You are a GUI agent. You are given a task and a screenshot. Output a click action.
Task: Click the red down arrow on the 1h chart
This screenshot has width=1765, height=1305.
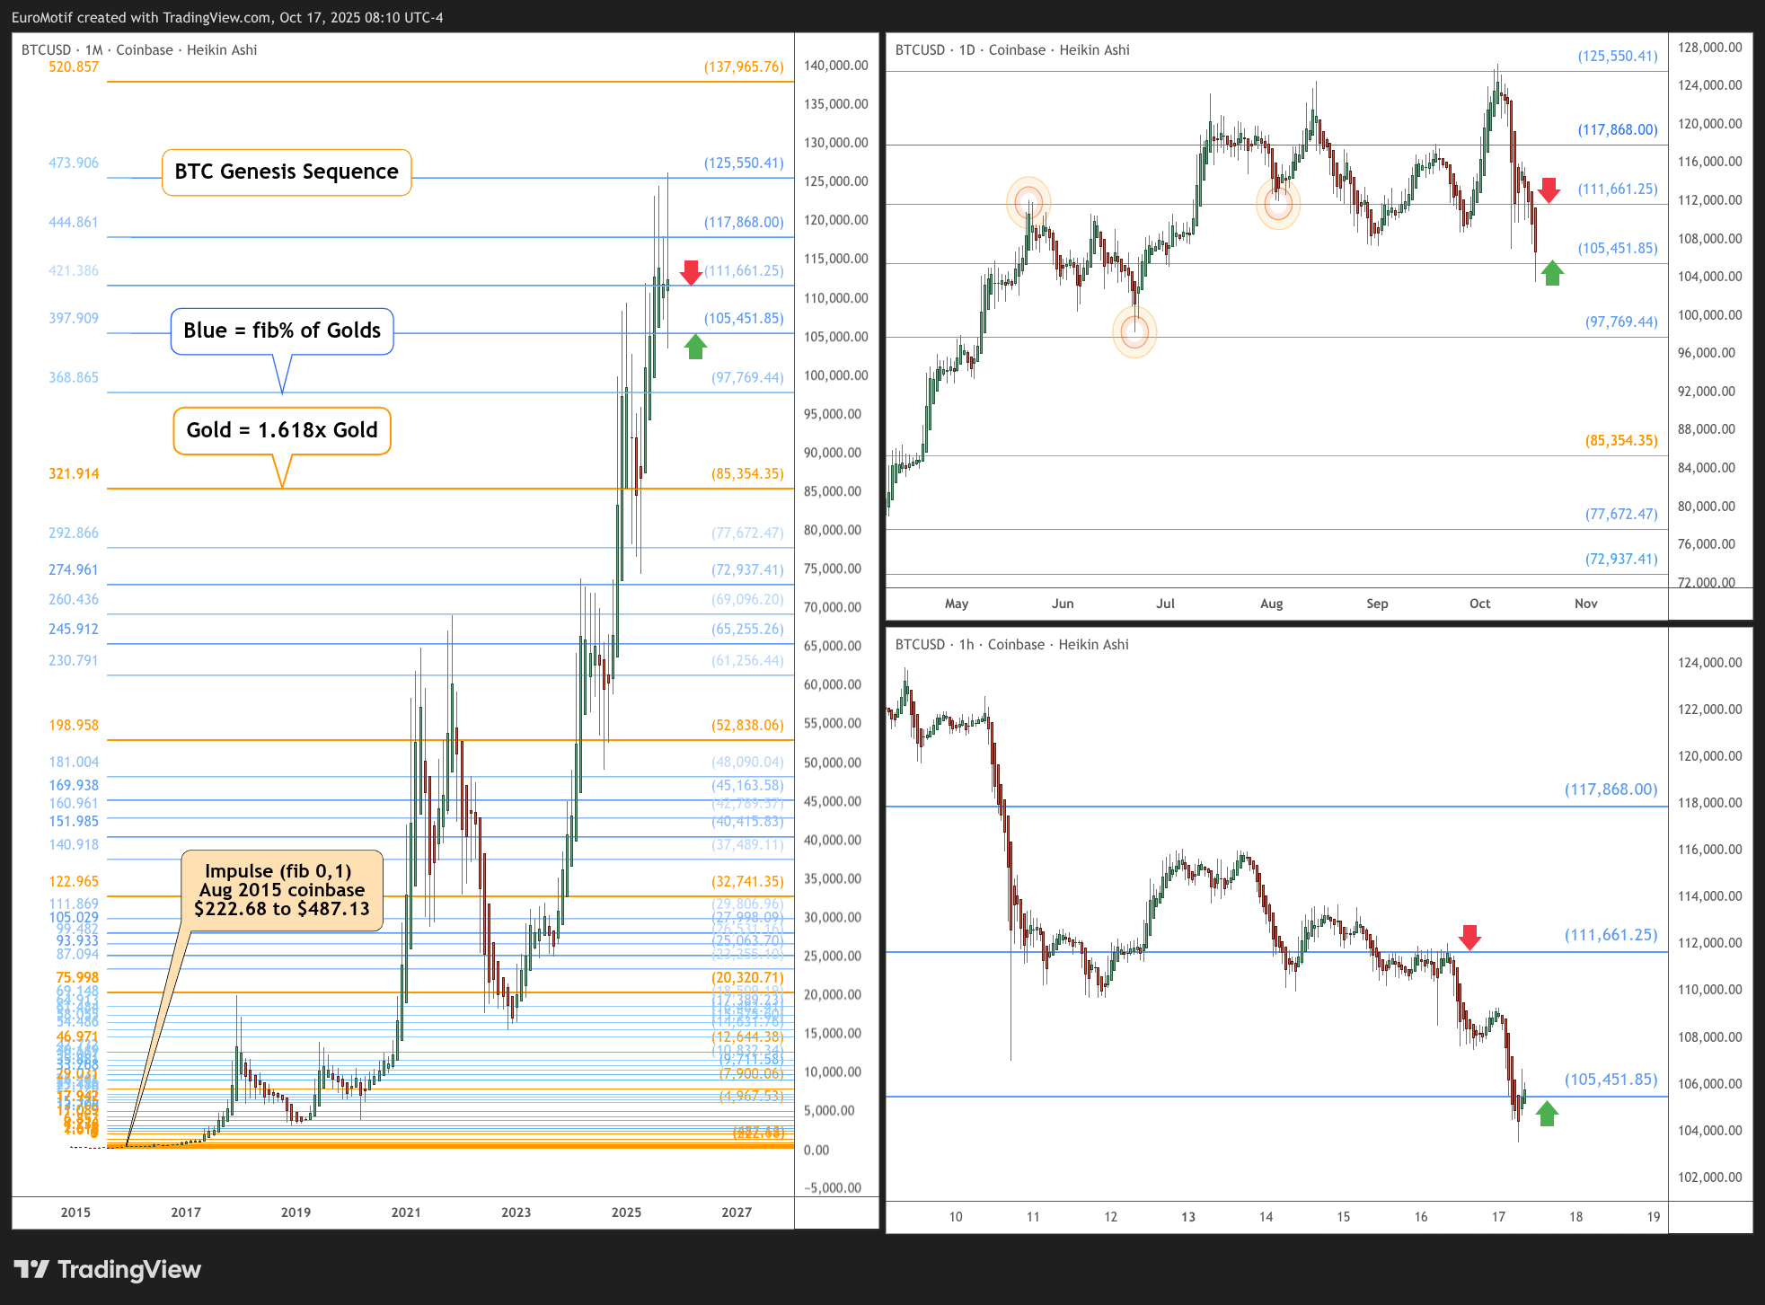pos(1469,938)
